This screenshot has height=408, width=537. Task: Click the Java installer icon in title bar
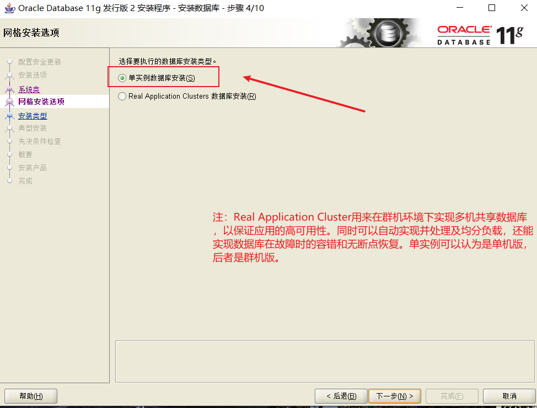pyautogui.click(x=9, y=8)
